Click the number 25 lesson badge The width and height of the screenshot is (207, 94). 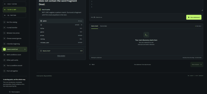[4, 39]
